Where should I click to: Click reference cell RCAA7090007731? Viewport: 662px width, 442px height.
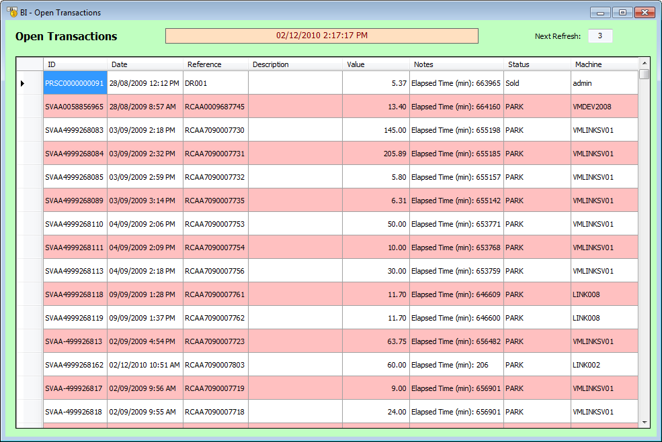tap(215, 154)
